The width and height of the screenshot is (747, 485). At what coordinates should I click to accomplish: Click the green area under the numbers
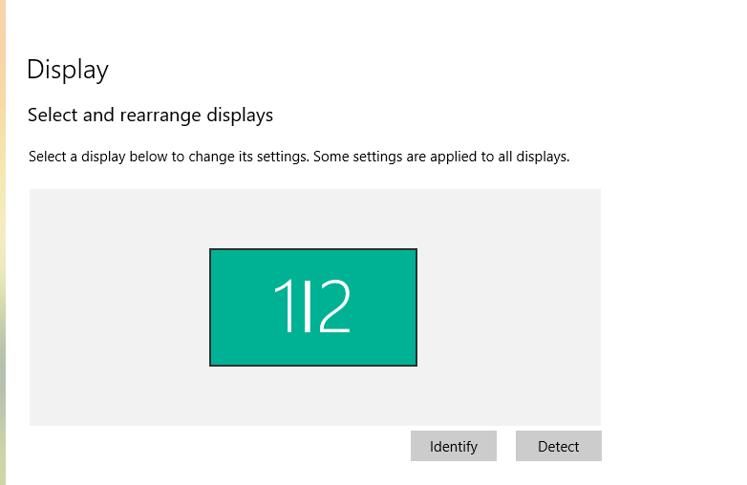tap(313, 348)
